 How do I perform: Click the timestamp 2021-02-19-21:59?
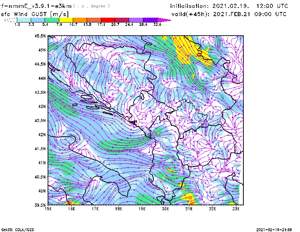tap(274, 230)
